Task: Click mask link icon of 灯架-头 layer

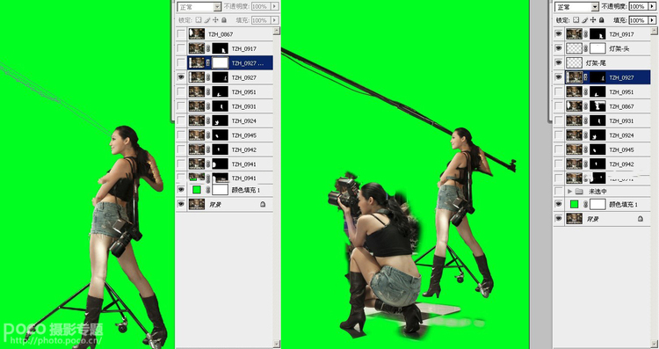Action: tap(585, 48)
